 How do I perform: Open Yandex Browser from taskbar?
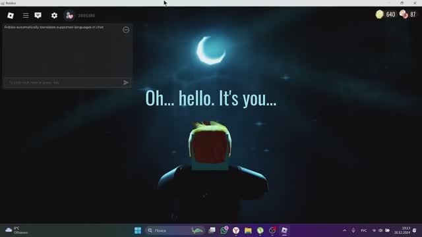click(236, 230)
